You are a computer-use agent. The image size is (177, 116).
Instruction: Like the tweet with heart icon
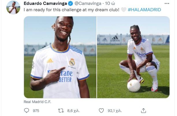(101, 111)
